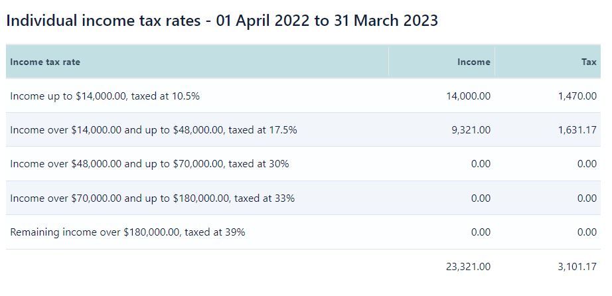Click the 'taxed at 33%' row description
This screenshot has height=296, width=612.
[152, 198]
